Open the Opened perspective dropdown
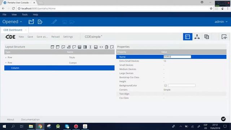The image size is (231, 130). [12, 22]
